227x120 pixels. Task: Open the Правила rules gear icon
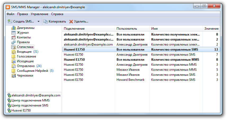click(x=14, y=42)
